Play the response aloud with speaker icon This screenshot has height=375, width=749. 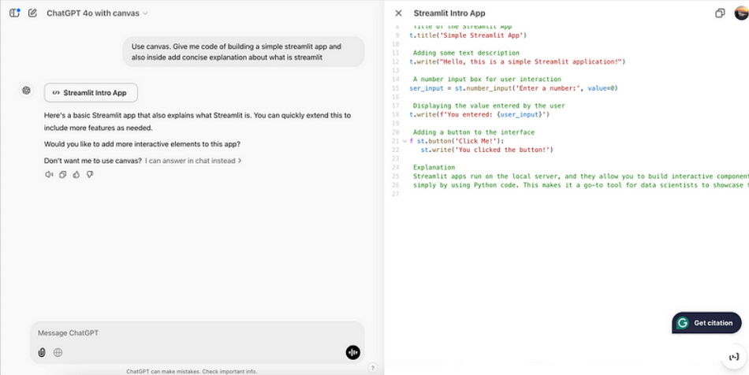tap(49, 175)
